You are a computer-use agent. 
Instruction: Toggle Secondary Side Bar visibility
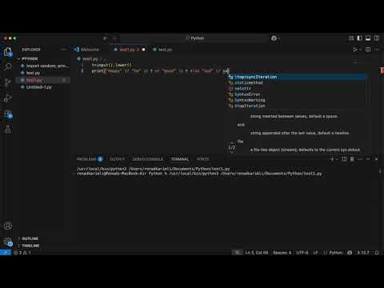tap(377, 38)
